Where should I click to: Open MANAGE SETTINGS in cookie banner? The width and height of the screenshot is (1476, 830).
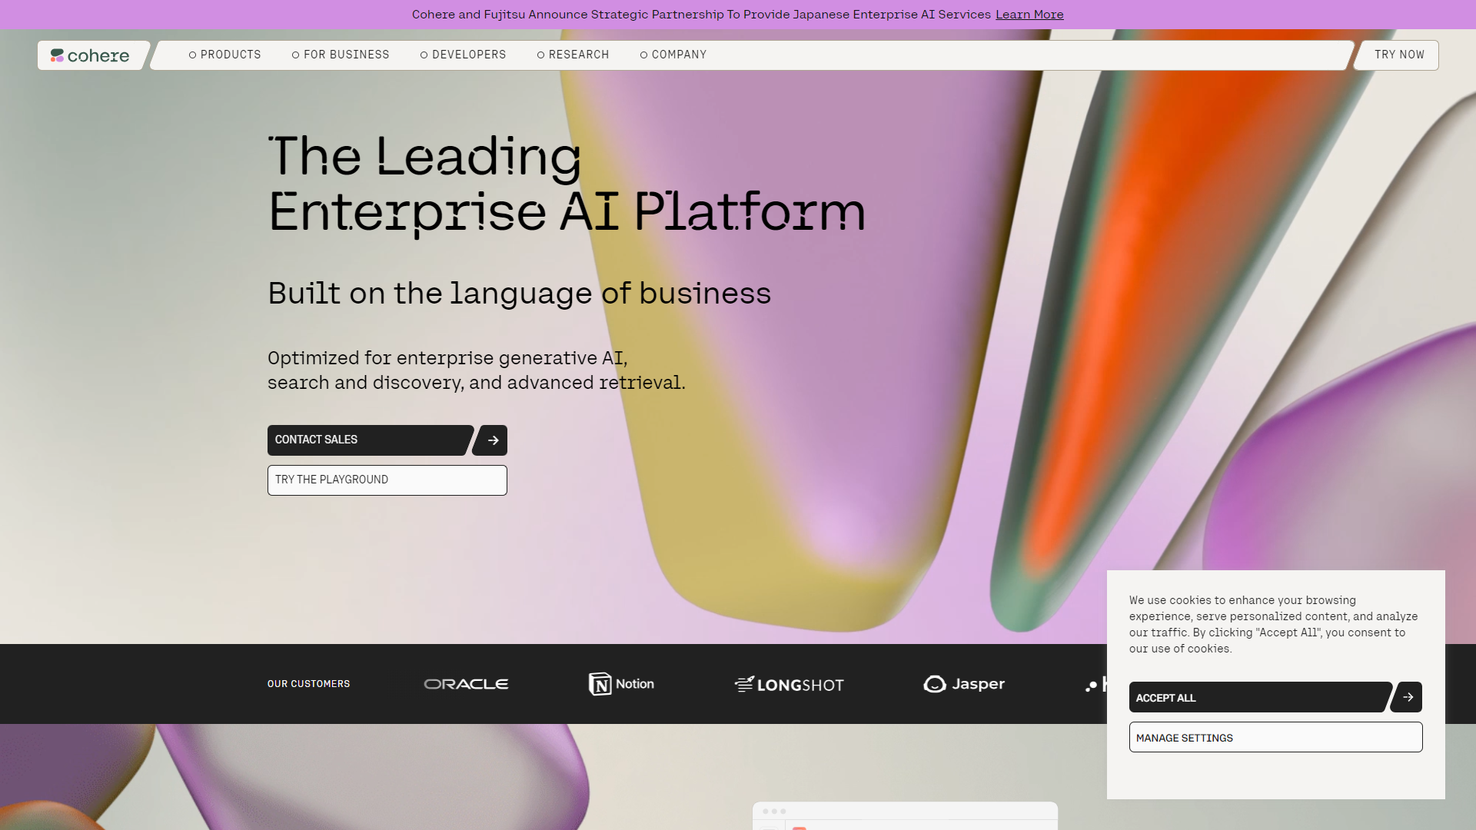pyautogui.click(x=1275, y=737)
